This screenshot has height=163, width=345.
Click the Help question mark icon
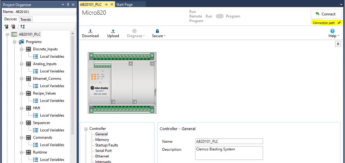click(333, 31)
